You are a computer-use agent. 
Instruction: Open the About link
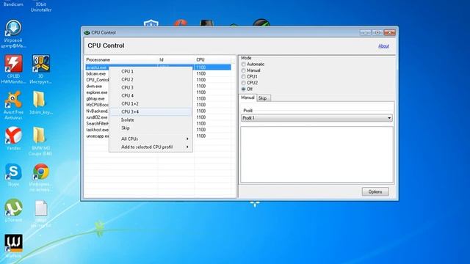383,46
